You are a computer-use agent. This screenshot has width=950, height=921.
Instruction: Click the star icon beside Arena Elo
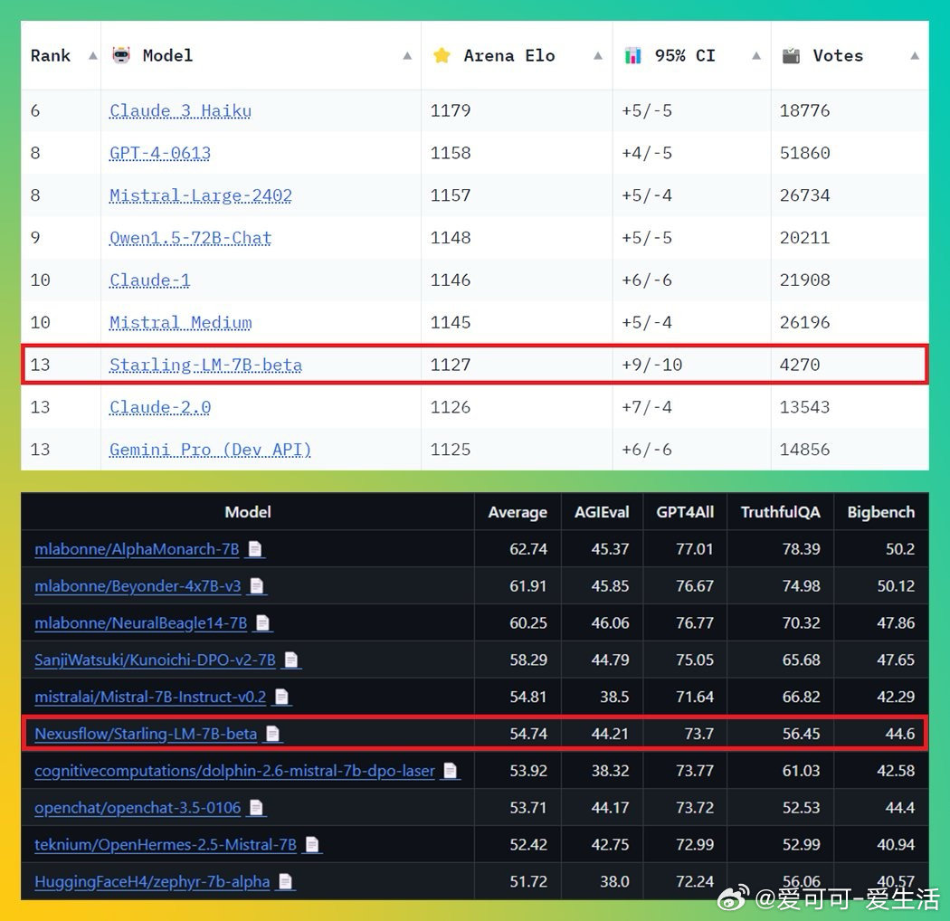(442, 55)
